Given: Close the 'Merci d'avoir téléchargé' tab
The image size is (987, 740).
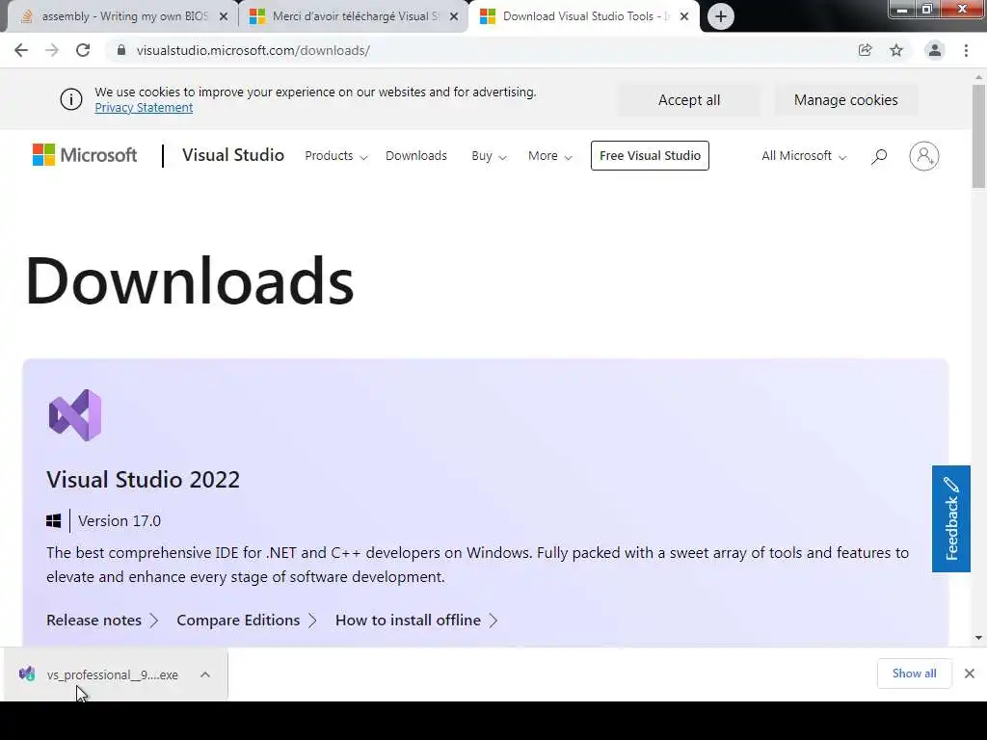Looking at the screenshot, I should tap(454, 17).
